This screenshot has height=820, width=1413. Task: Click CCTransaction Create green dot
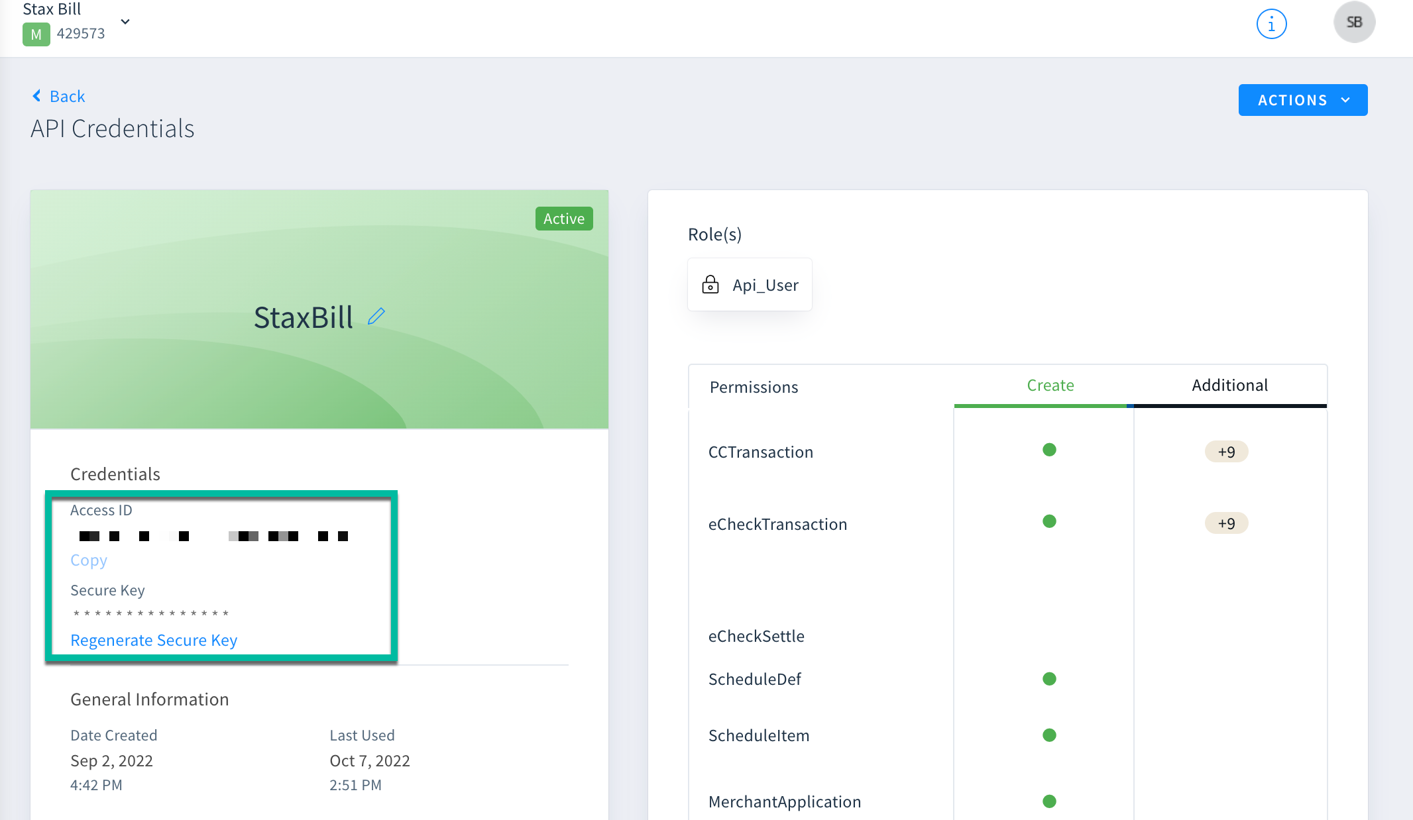click(x=1049, y=450)
